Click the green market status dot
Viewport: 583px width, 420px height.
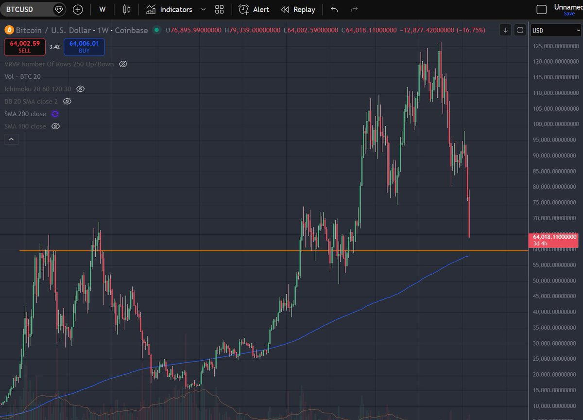[x=156, y=30]
